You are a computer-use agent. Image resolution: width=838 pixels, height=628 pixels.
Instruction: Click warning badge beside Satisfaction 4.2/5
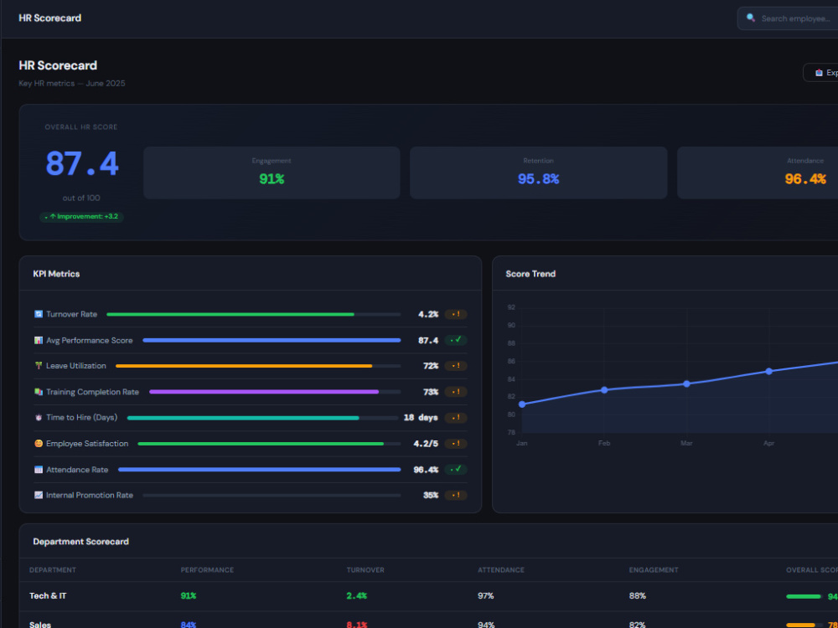click(456, 444)
